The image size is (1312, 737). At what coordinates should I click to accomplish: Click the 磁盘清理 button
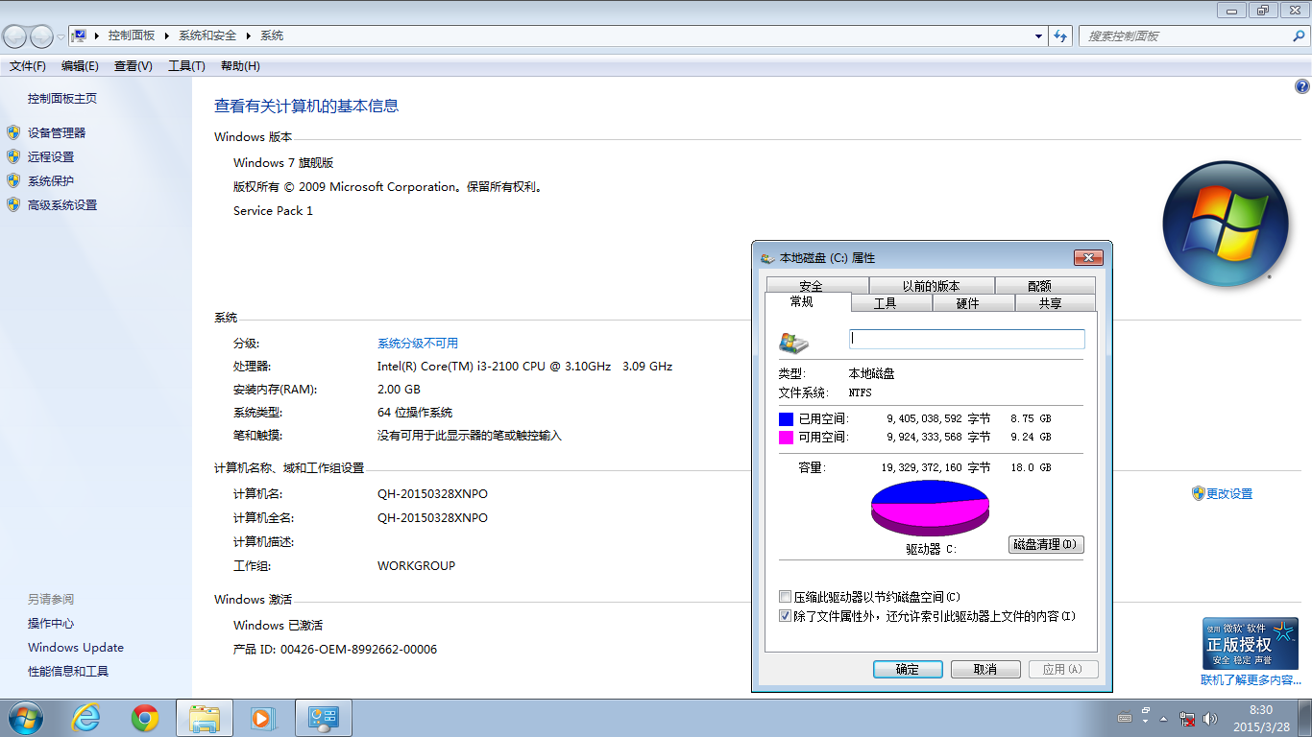point(1046,545)
